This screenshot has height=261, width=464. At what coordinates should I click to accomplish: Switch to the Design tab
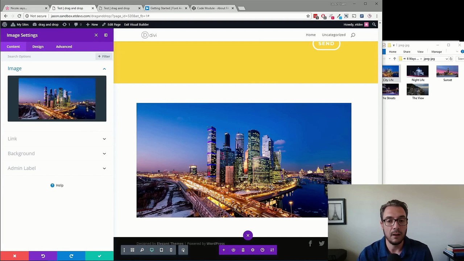(38, 46)
